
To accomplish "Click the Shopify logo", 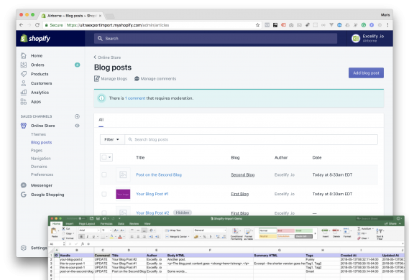I will 35,39.
